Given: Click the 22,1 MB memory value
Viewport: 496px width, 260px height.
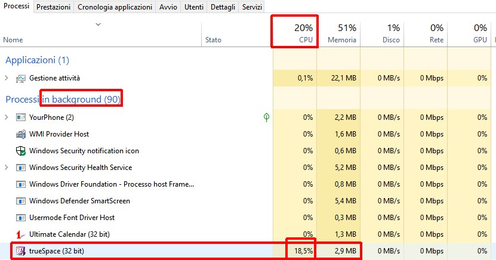Looking at the screenshot, I should coord(344,78).
